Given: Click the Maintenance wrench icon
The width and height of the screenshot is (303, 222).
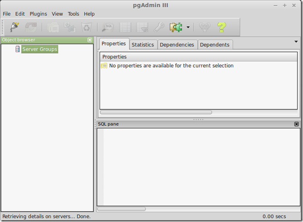Looking at the screenshot, I should click(159, 27).
